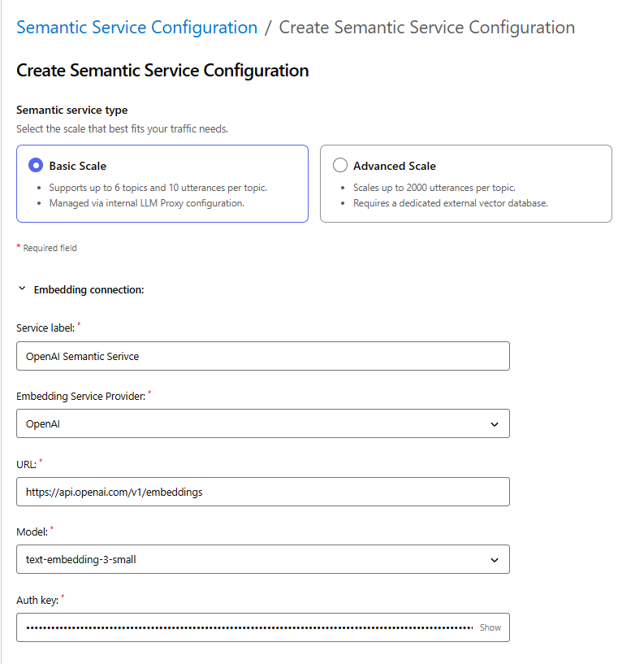Click the Embedding connection section heading

click(x=89, y=289)
